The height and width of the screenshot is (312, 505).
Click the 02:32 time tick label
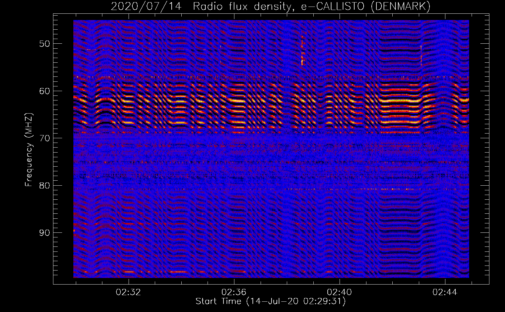128,292
